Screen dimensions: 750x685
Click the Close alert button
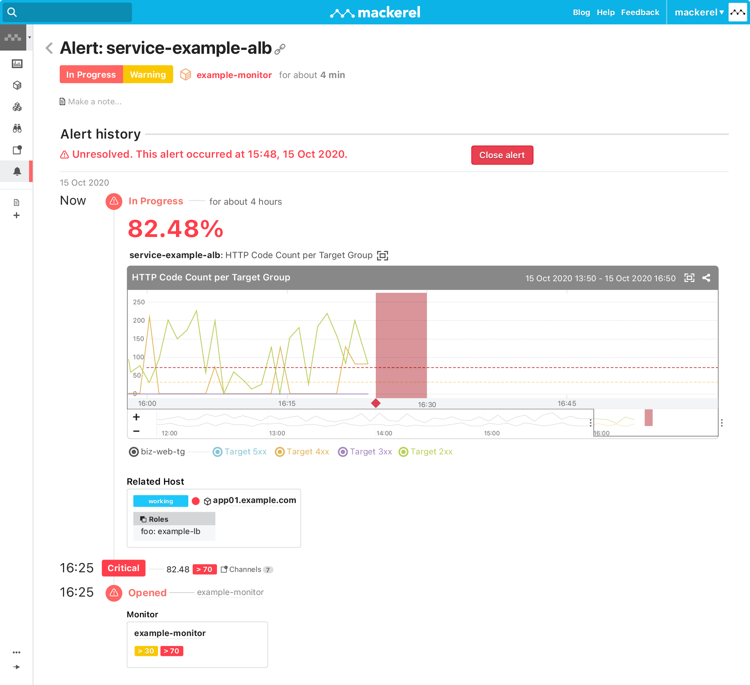pyautogui.click(x=502, y=155)
